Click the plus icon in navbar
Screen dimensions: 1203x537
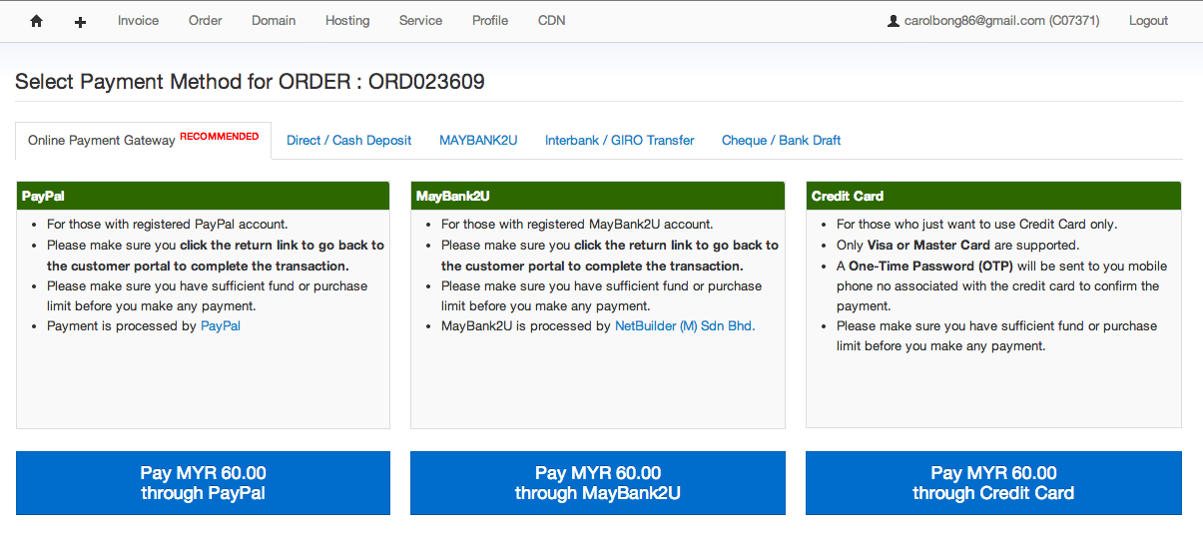coord(81,22)
